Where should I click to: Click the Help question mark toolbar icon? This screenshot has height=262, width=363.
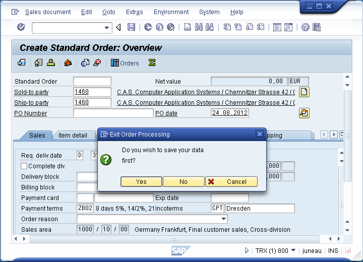(x=305, y=27)
